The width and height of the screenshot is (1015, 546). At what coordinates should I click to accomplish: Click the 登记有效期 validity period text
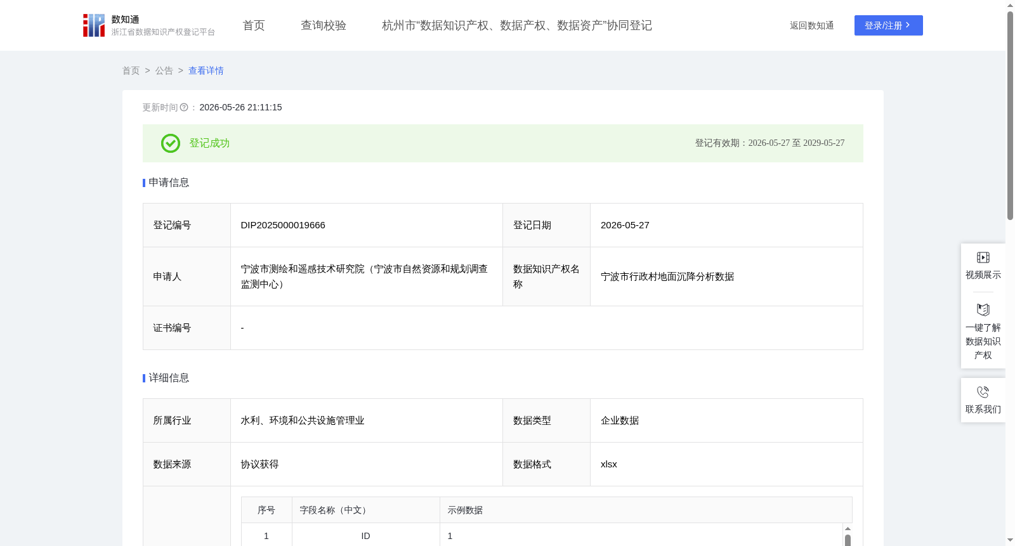point(769,143)
